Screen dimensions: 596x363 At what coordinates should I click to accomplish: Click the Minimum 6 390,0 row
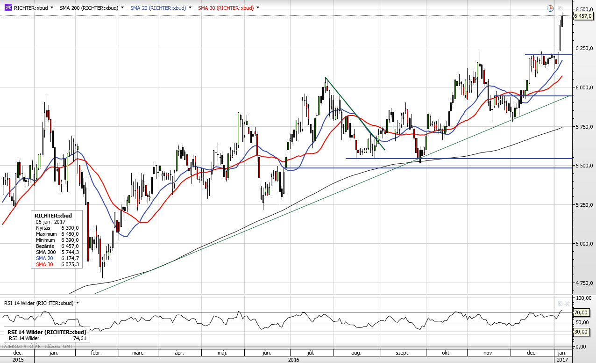57,240
